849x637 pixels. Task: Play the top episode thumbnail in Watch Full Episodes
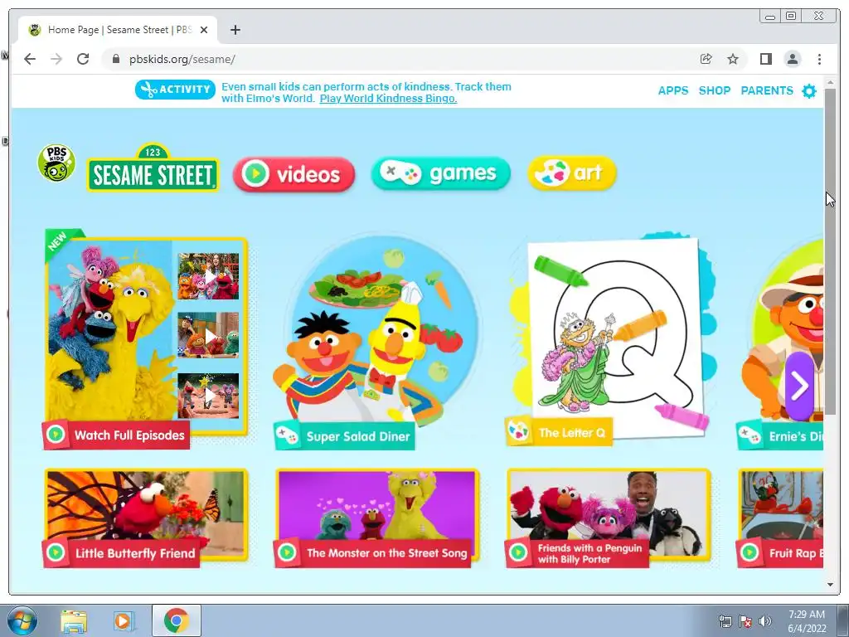(208, 276)
